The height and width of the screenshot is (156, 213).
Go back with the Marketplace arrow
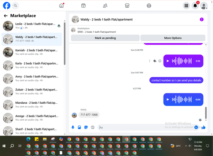[6, 16]
